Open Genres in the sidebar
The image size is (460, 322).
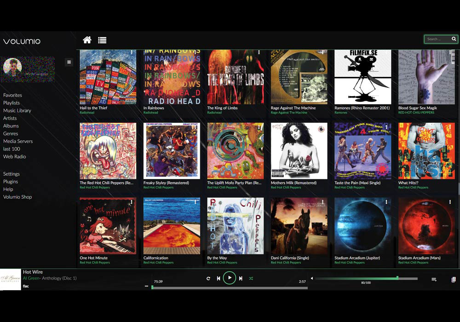[11, 133]
